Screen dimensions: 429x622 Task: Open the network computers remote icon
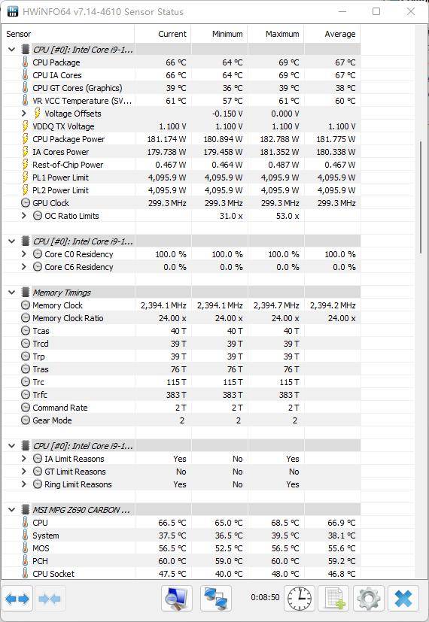click(x=215, y=598)
